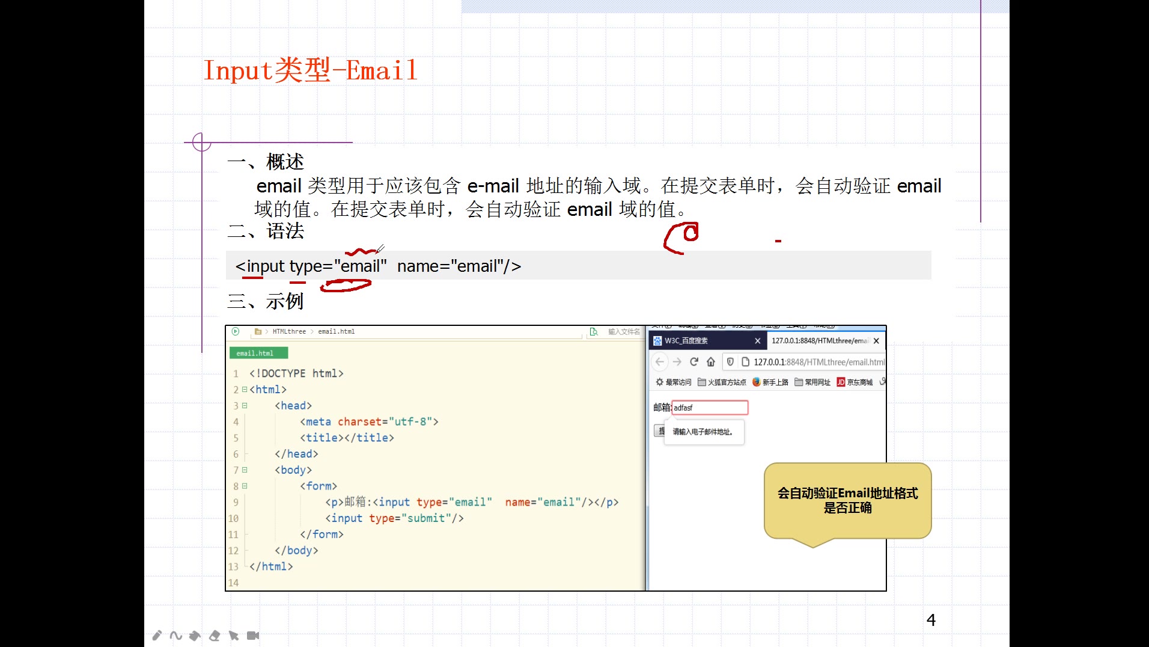Image resolution: width=1149 pixels, height=647 pixels.
Task: Select the pen annotation tool
Action: (x=157, y=635)
